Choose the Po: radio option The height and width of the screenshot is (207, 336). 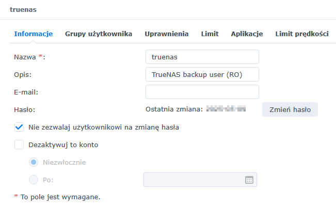(34, 180)
